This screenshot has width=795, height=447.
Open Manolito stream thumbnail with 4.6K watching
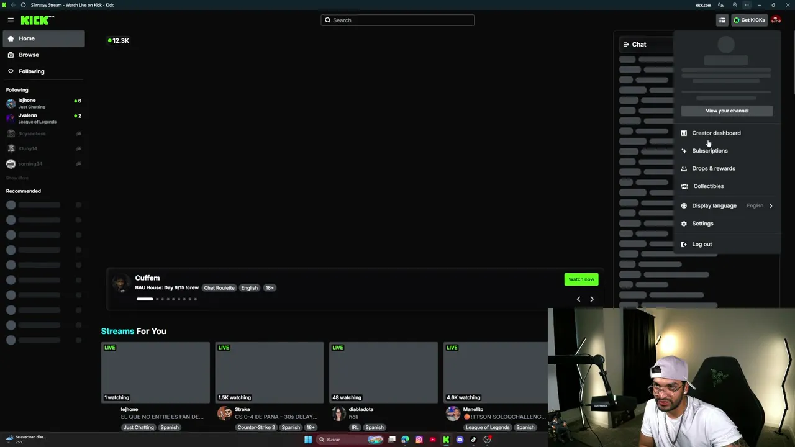[x=496, y=372]
